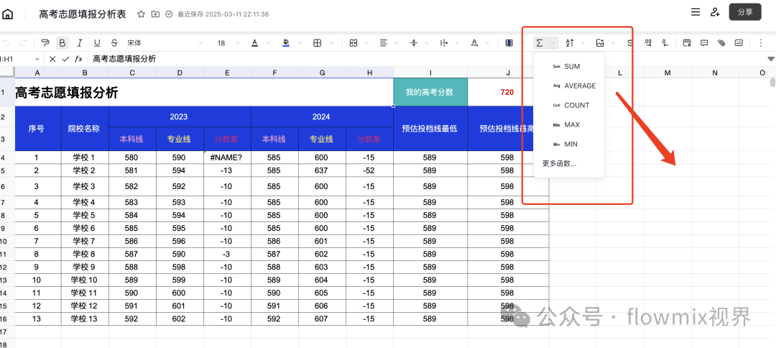Click the insert image icon
This screenshot has height=348, width=776.
[x=600, y=43]
